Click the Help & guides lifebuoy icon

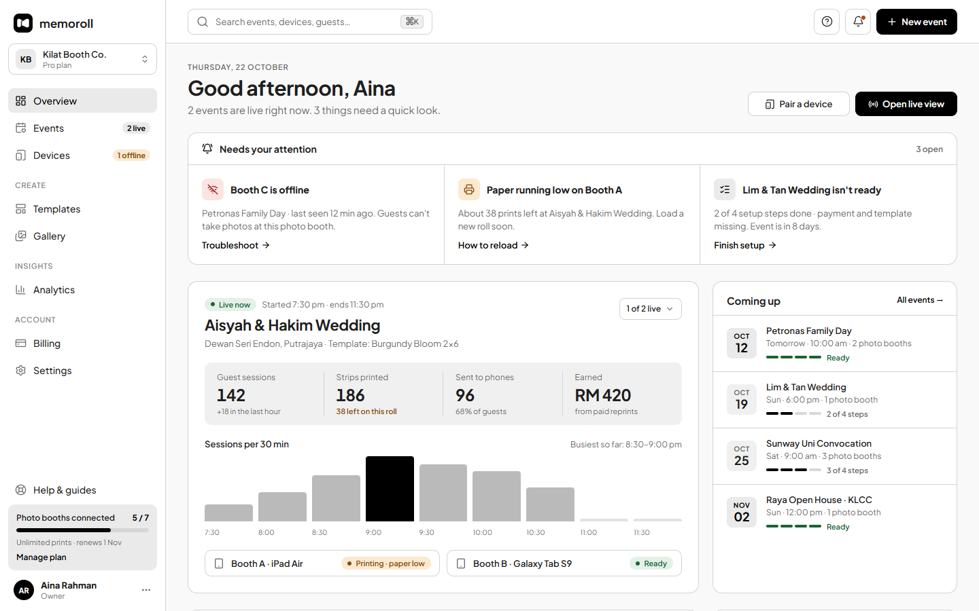[21, 490]
